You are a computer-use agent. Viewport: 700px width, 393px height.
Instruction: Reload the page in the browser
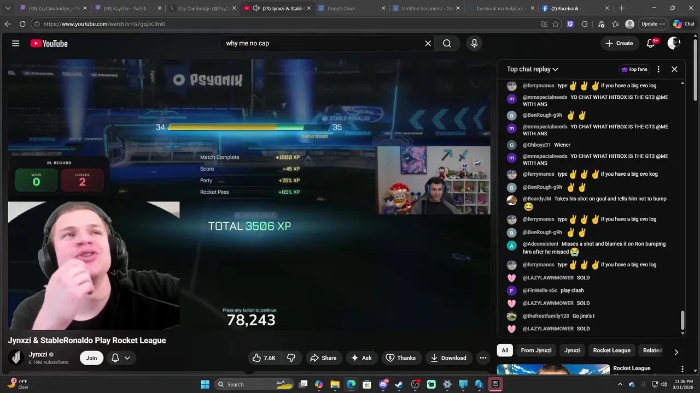pos(22,24)
